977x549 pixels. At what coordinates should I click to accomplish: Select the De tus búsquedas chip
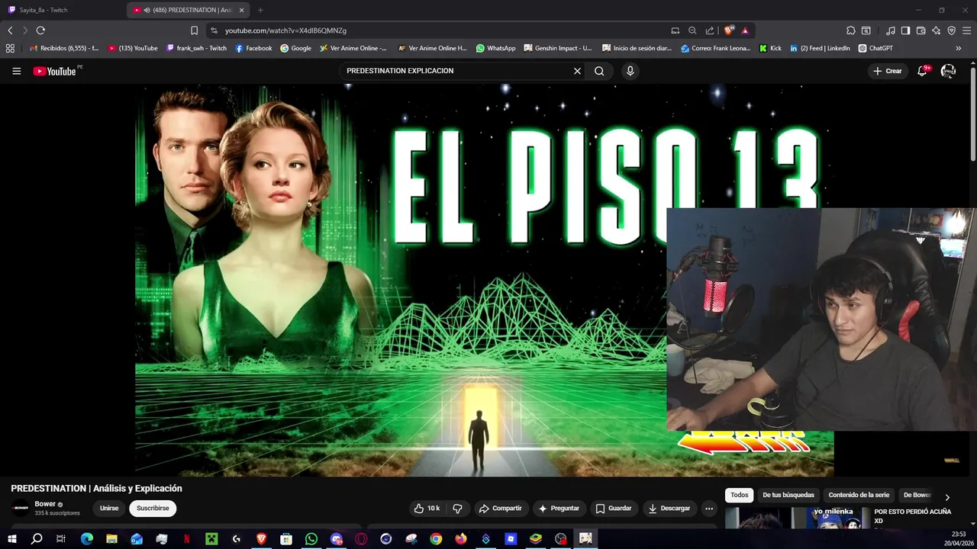tap(788, 495)
